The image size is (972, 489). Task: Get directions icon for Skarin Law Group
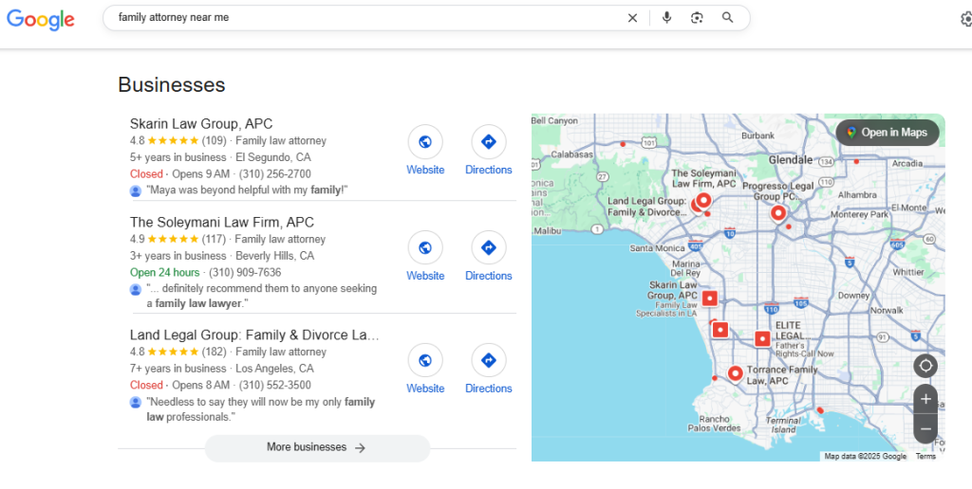pos(489,142)
